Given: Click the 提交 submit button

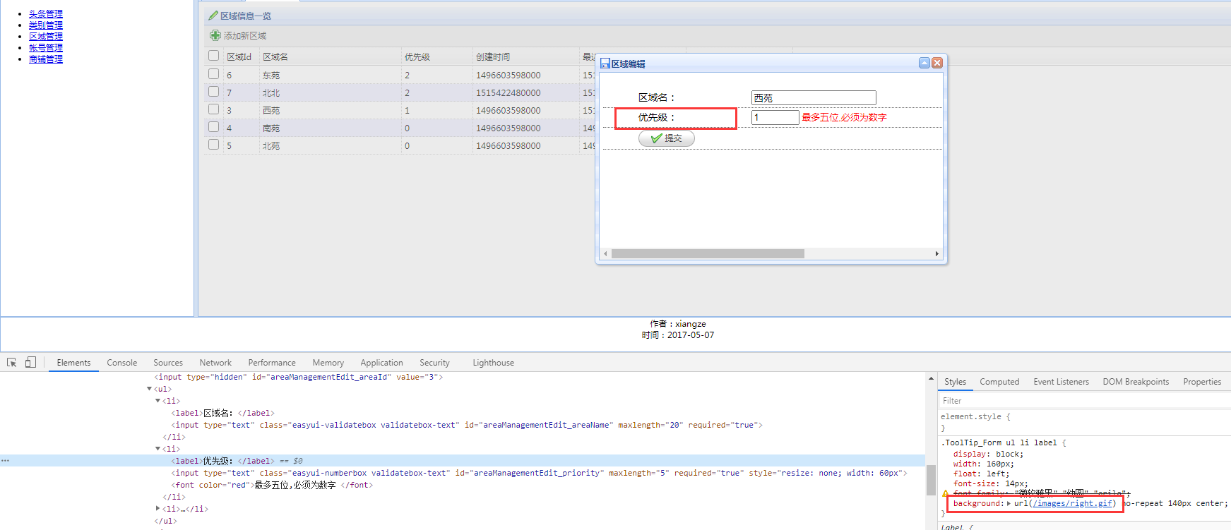Looking at the screenshot, I should 667,138.
